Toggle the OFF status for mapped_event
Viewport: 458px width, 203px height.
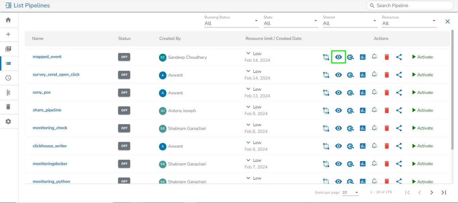tap(124, 57)
